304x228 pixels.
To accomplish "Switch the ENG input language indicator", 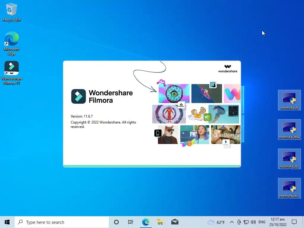I will click(x=262, y=222).
